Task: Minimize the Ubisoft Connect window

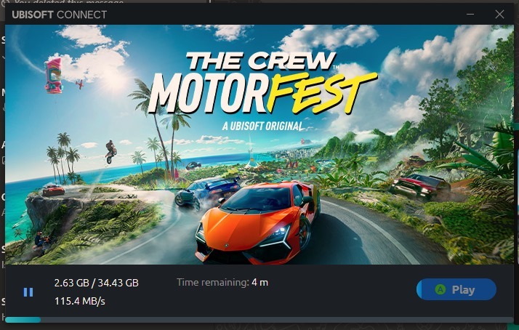Action: point(470,15)
